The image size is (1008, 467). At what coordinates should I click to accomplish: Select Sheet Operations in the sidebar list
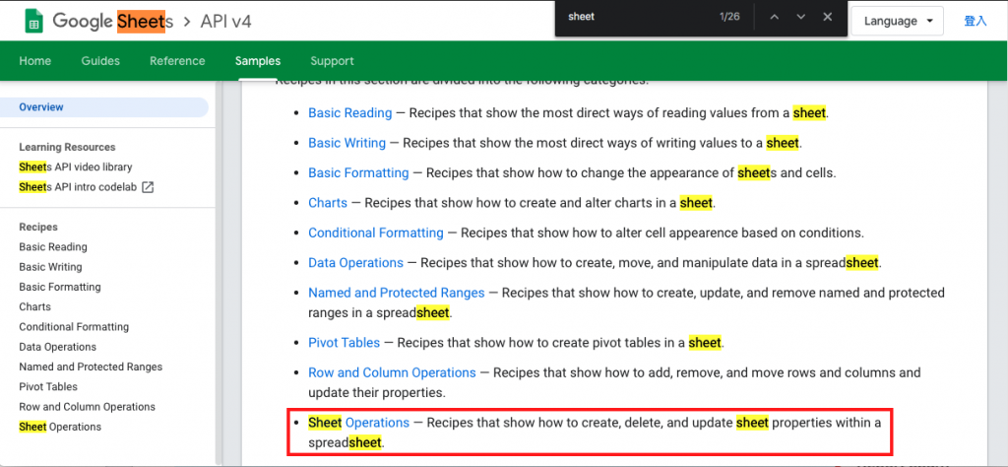coord(60,427)
